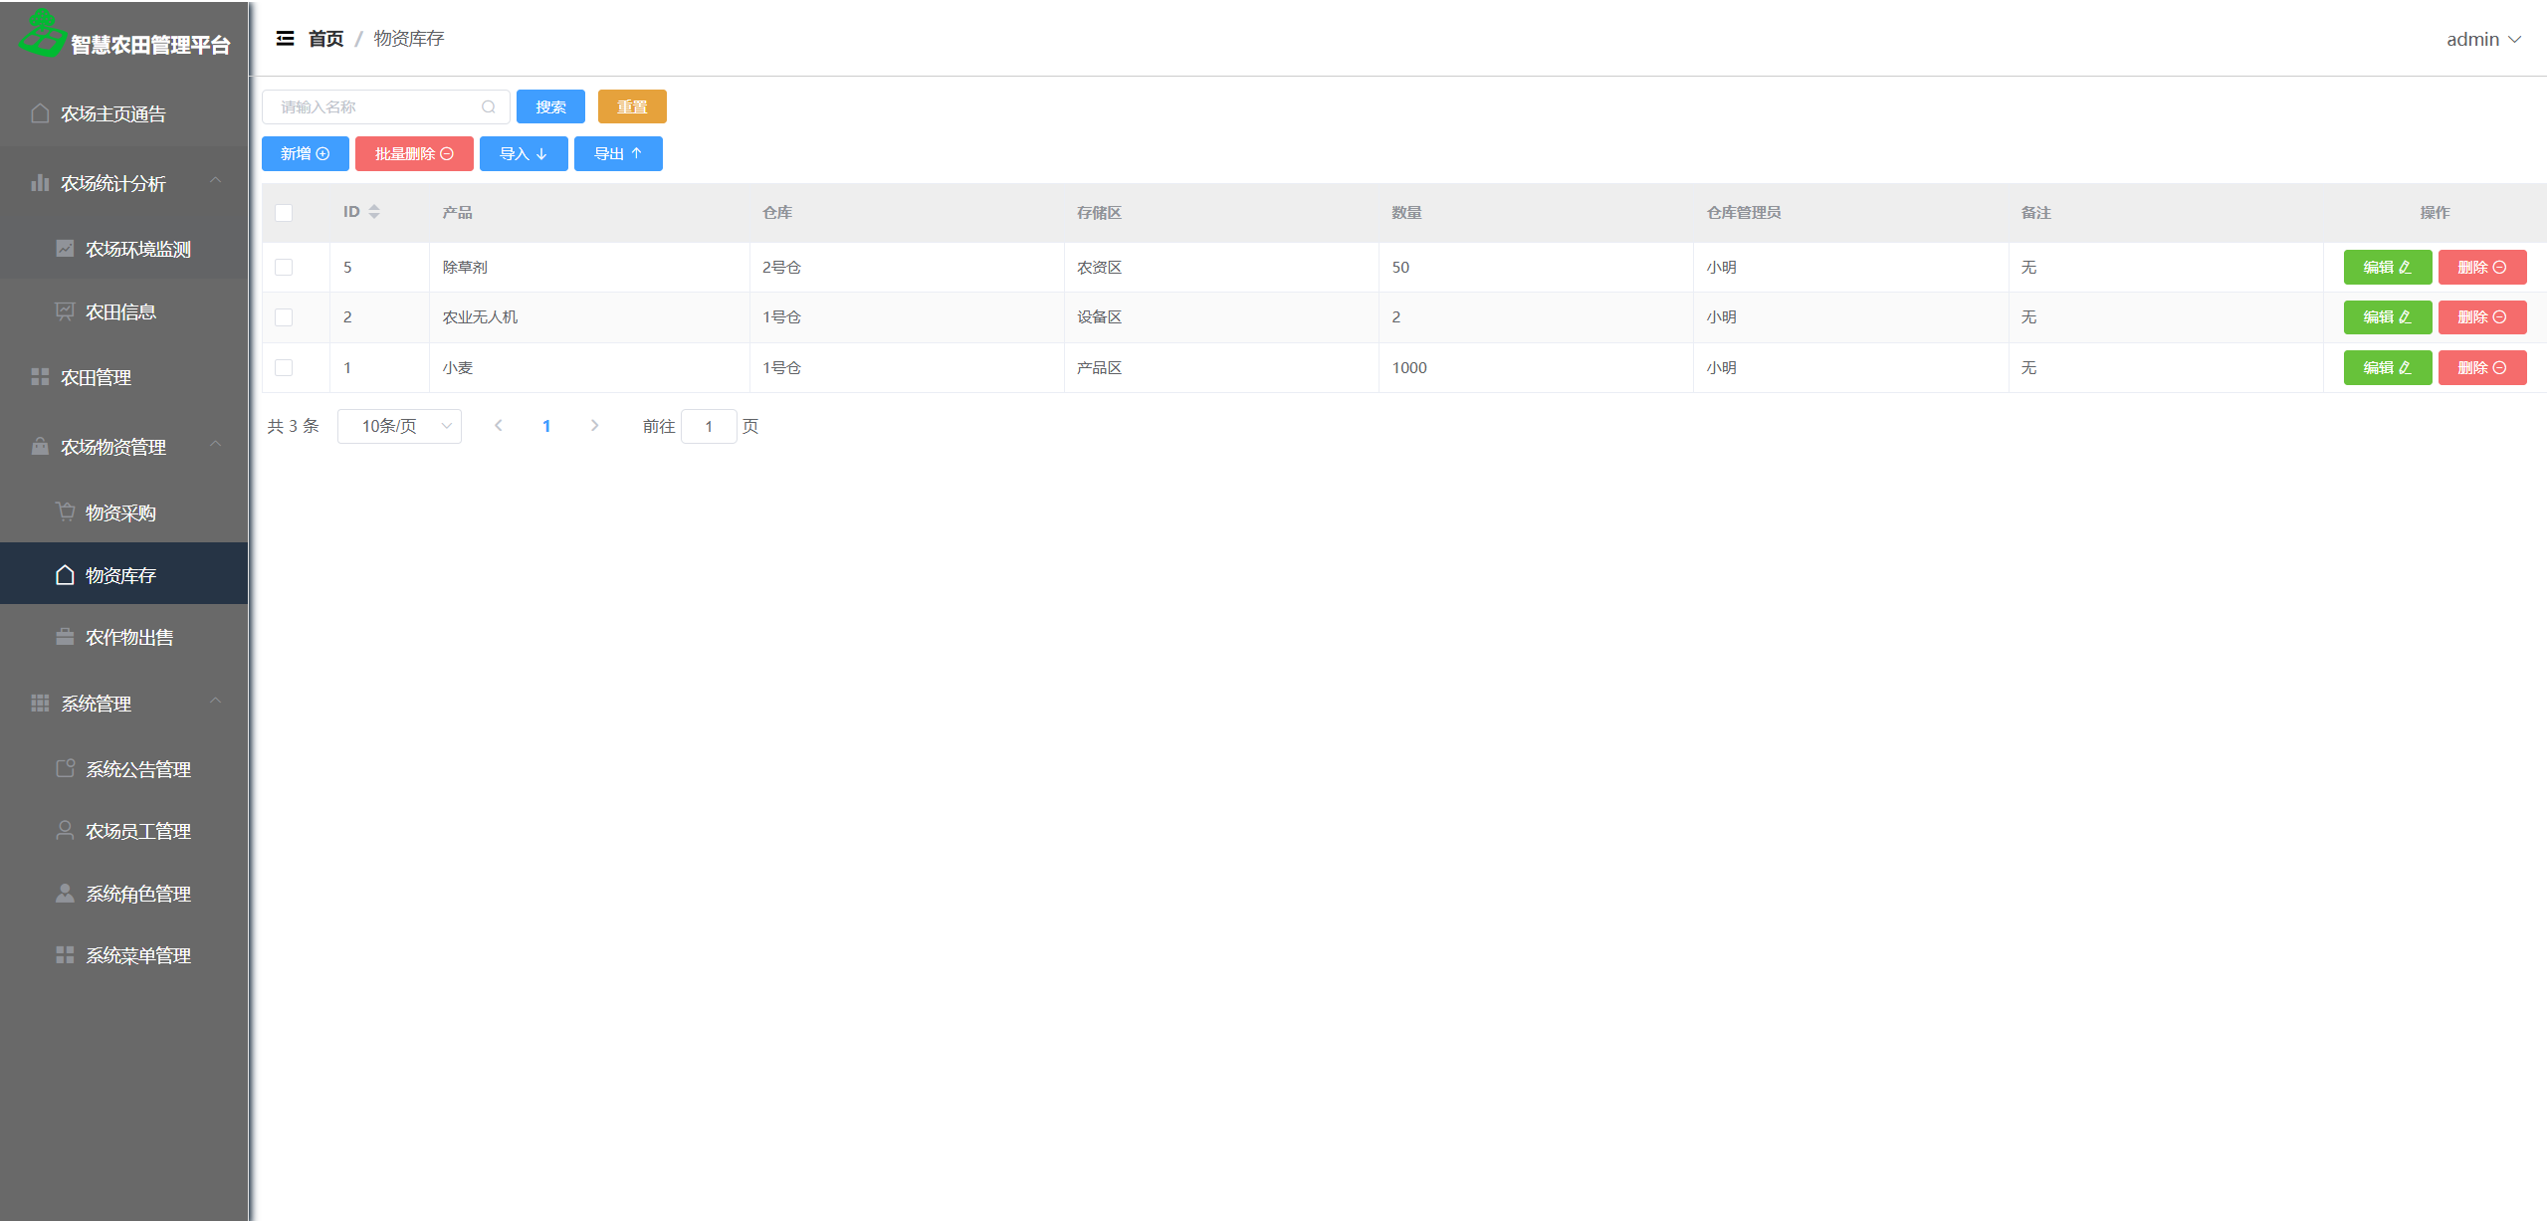Open 物资采购 via its shopping cart icon
Screen dimensions: 2547x1221
66,511
